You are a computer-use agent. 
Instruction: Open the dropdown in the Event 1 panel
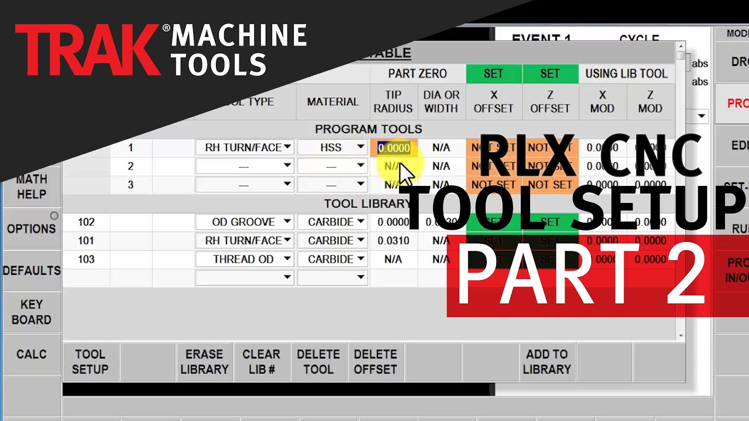click(701, 116)
